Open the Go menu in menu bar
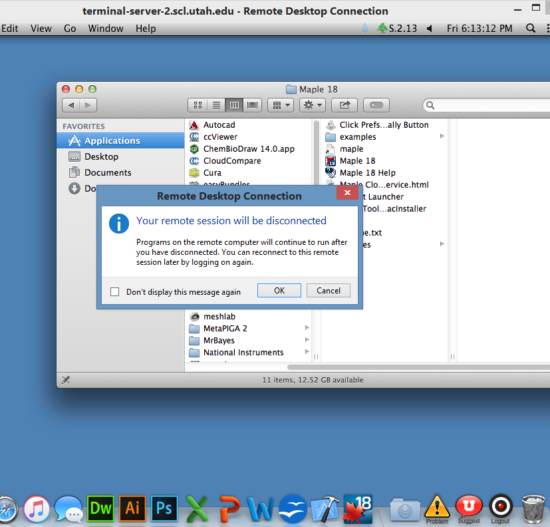 point(70,29)
